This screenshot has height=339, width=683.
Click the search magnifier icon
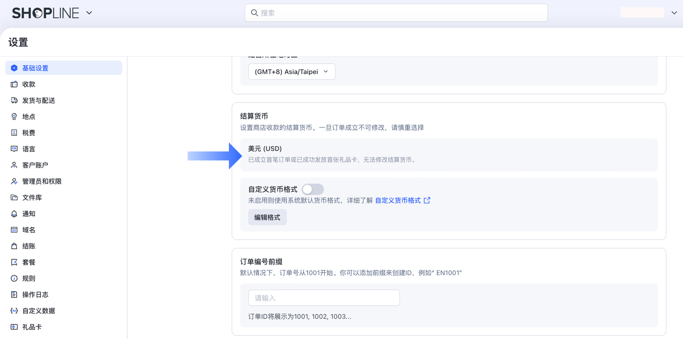click(254, 13)
